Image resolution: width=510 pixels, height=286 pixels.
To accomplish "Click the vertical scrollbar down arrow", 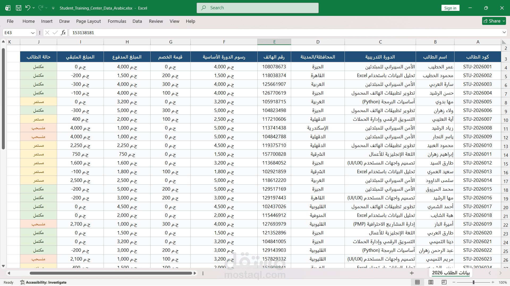I will click(x=3, y=266).
